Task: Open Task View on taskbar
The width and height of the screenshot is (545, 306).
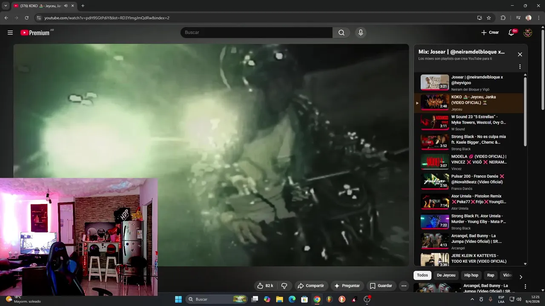Action: tap(255, 299)
